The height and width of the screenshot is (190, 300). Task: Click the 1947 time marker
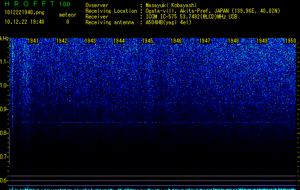point(205,40)
